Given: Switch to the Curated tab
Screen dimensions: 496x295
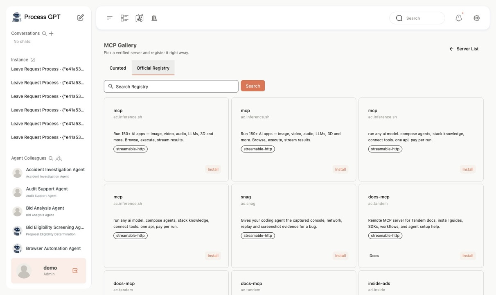Looking at the screenshot, I should [118, 68].
